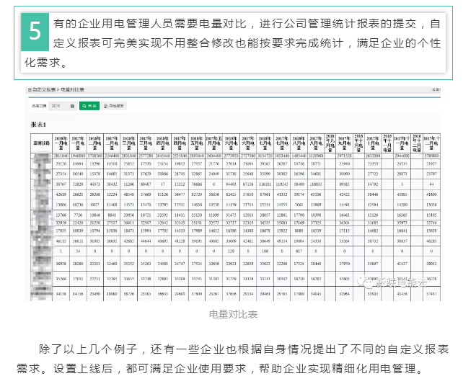This screenshot has height=389, width=463.
Task: Click the document icon on the 存储报表 button
Action: pos(105,105)
